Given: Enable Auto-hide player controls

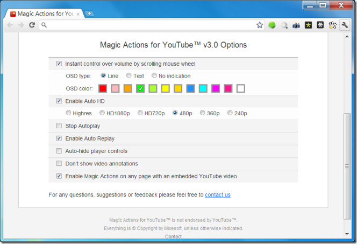Looking at the screenshot, I should pos(59,151).
